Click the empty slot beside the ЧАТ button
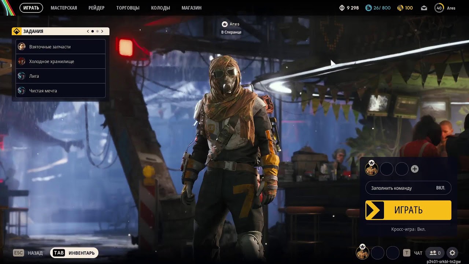This screenshot has width=469, height=264. 393,253
